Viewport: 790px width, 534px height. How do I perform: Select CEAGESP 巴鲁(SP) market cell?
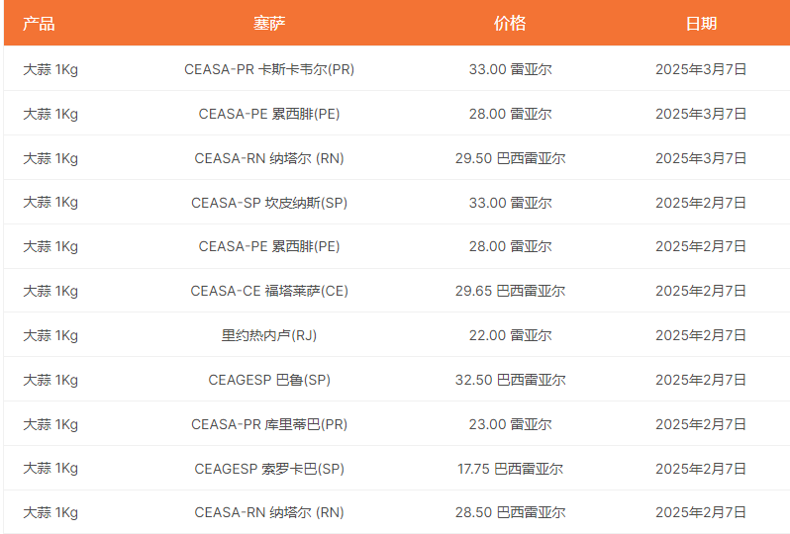coord(269,380)
